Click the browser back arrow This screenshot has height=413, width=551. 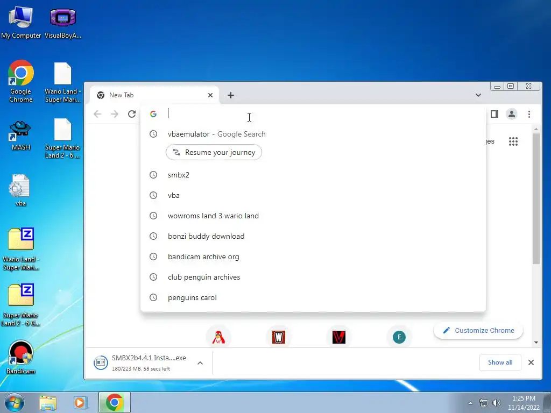click(x=97, y=114)
